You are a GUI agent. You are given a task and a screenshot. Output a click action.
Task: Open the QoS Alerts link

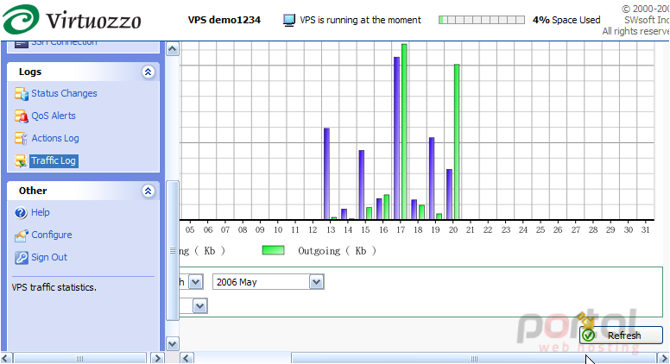pos(54,116)
